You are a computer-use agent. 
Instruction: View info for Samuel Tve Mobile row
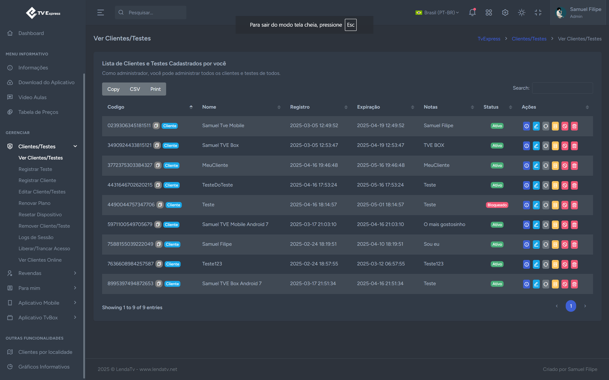tap(526, 126)
